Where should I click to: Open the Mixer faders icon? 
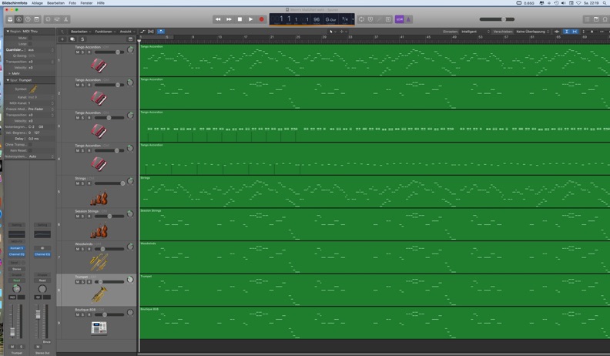[57, 19]
